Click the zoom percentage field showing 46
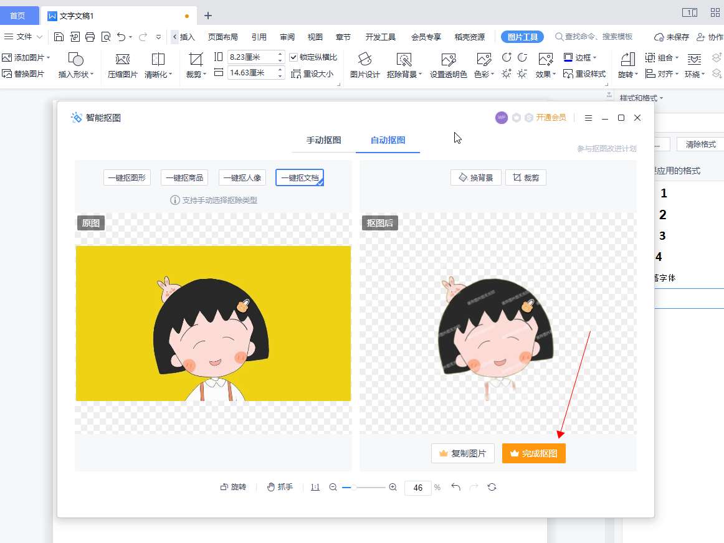Image resolution: width=724 pixels, height=543 pixels. coord(418,488)
